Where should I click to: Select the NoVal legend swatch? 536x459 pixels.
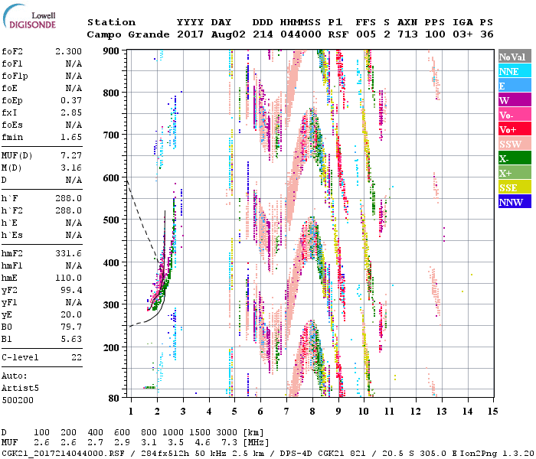click(514, 57)
